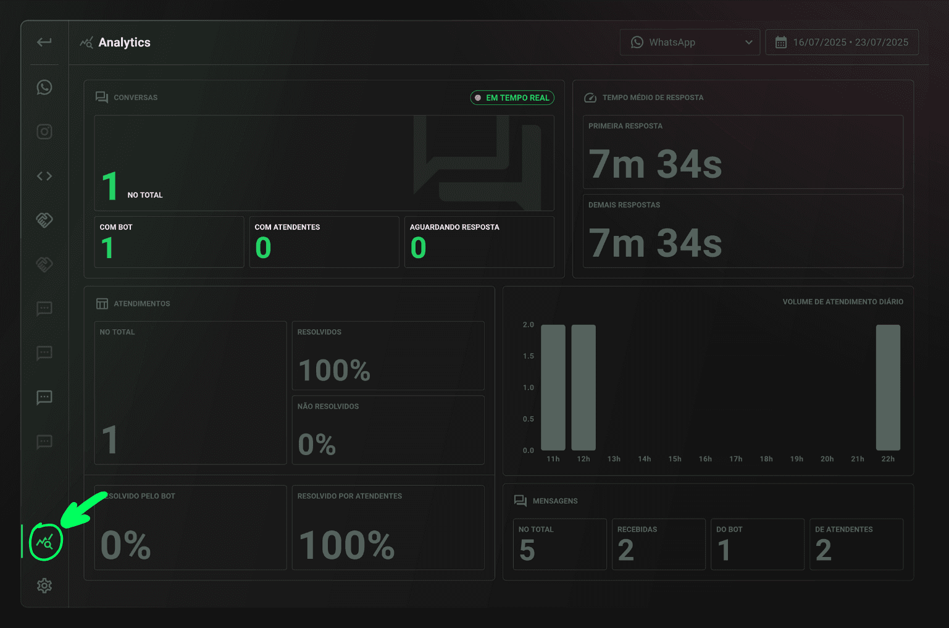Click the Analytics page title

pos(124,43)
